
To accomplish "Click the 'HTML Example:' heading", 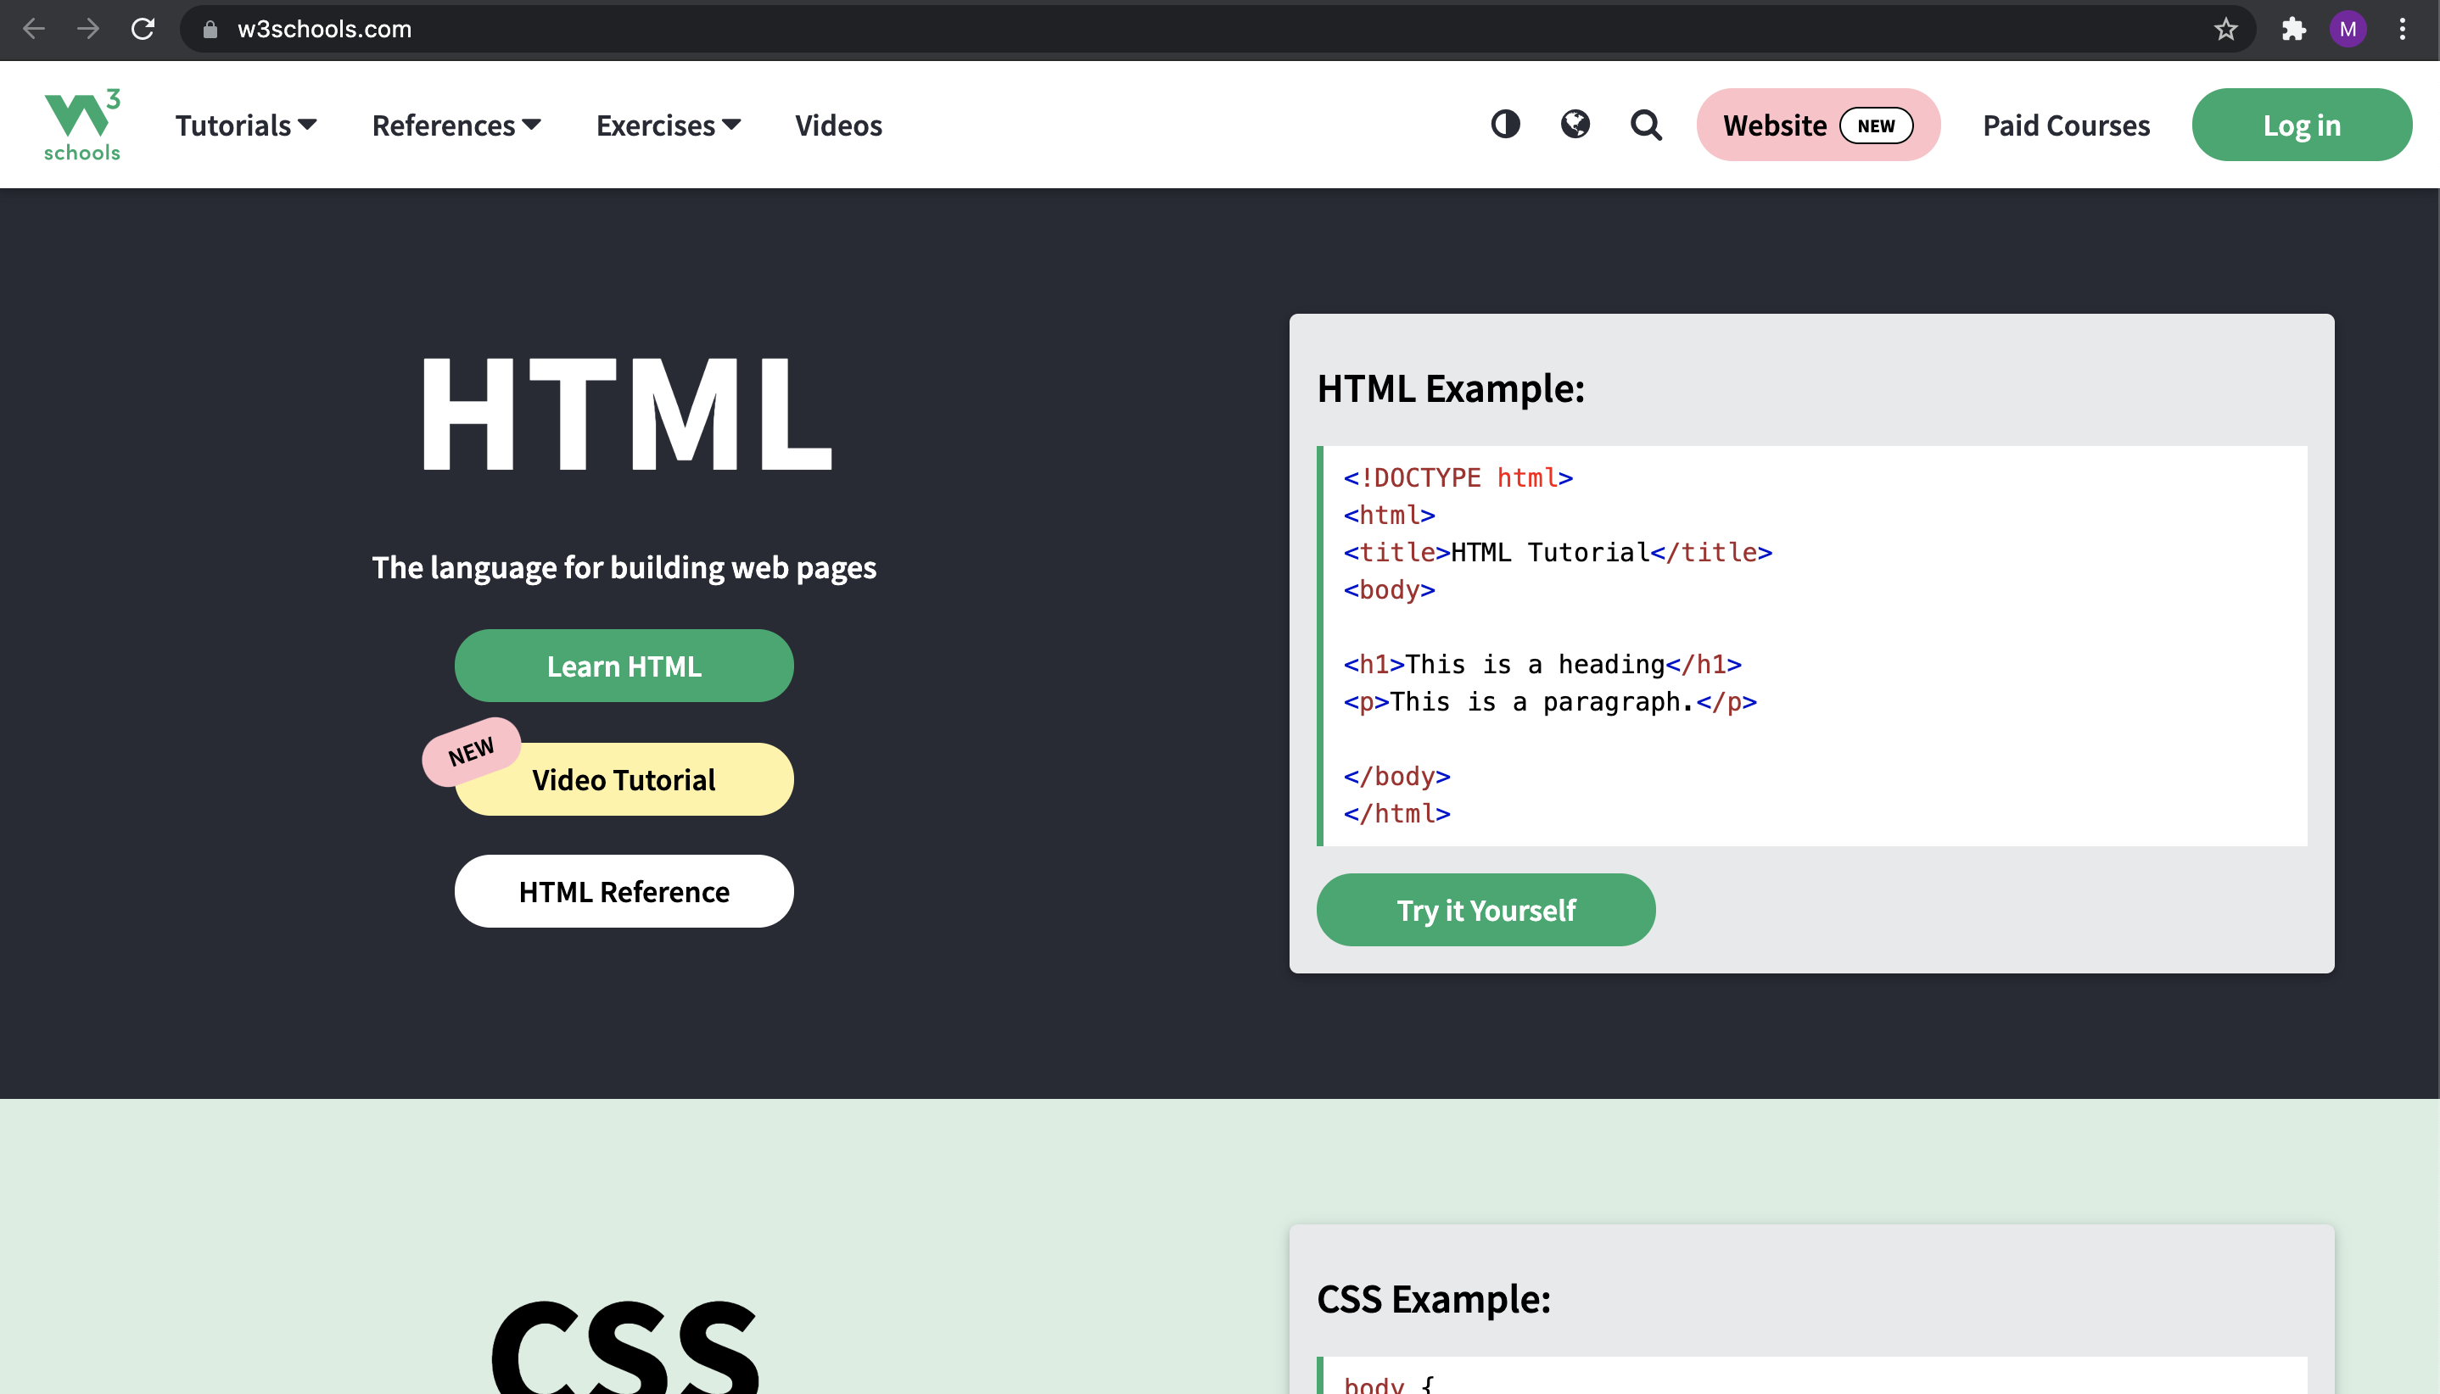I will tap(1451, 388).
